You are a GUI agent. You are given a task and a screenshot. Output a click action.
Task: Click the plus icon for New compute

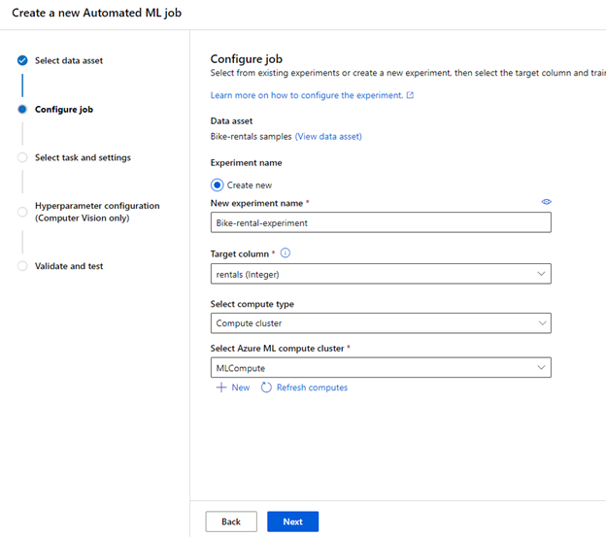click(x=220, y=387)
